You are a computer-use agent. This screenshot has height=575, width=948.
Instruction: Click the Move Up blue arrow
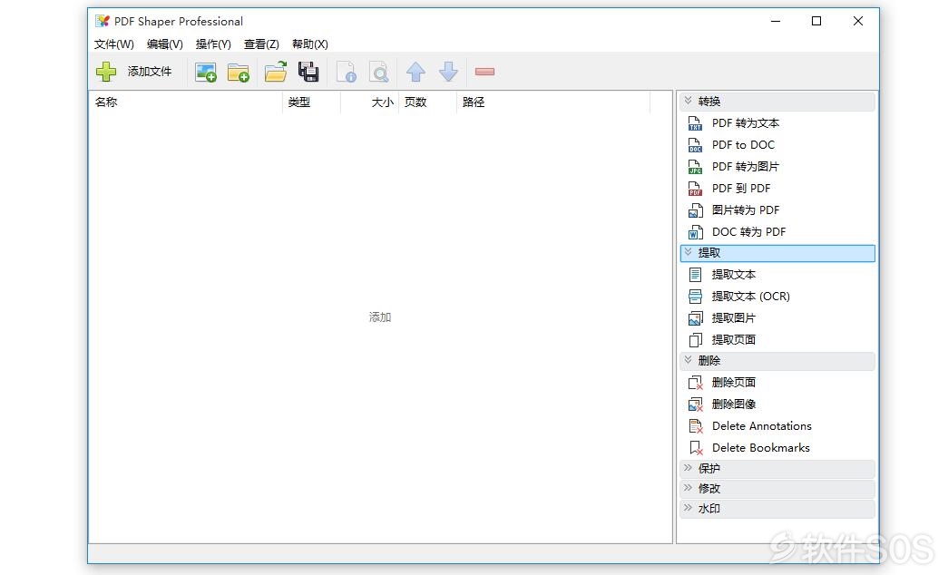coord(416,72)
